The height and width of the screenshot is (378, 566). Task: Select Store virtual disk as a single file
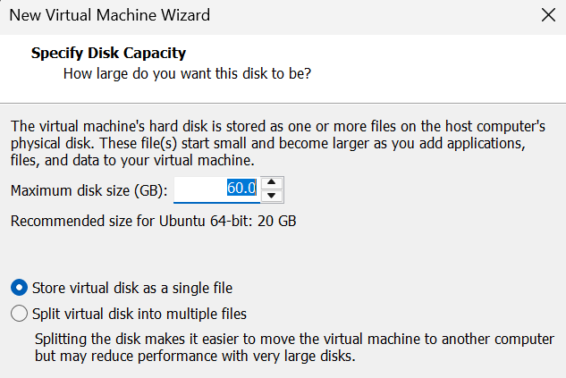point(19,288)
